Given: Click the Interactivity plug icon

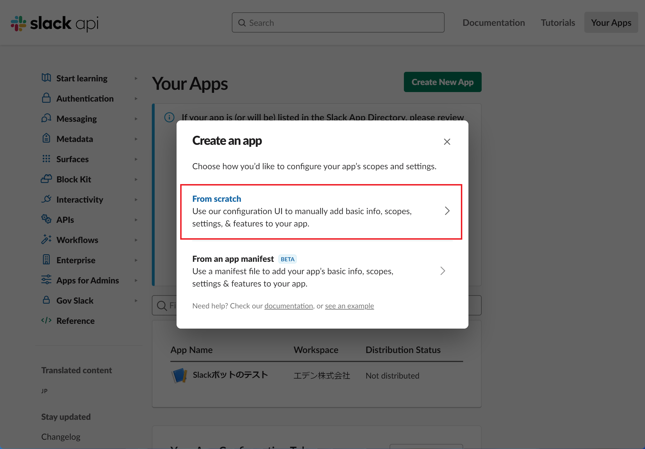Looking at the screenshot, I should [x=46, y=199].
